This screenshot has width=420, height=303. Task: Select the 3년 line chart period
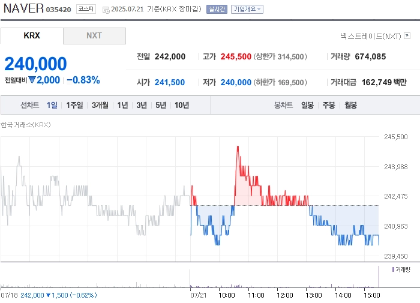tap(142, 105)
